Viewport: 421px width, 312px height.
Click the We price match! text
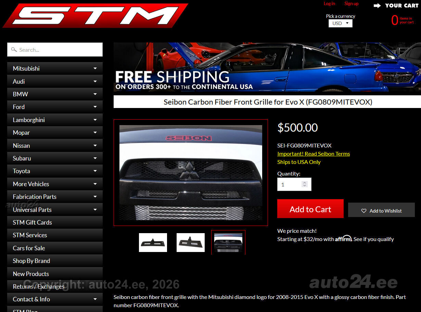coord(297,231)
